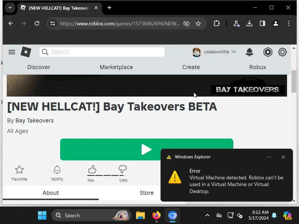
Task: Open notification options three-dot menu
Action: pyautogui.click(x=269, y=157)
